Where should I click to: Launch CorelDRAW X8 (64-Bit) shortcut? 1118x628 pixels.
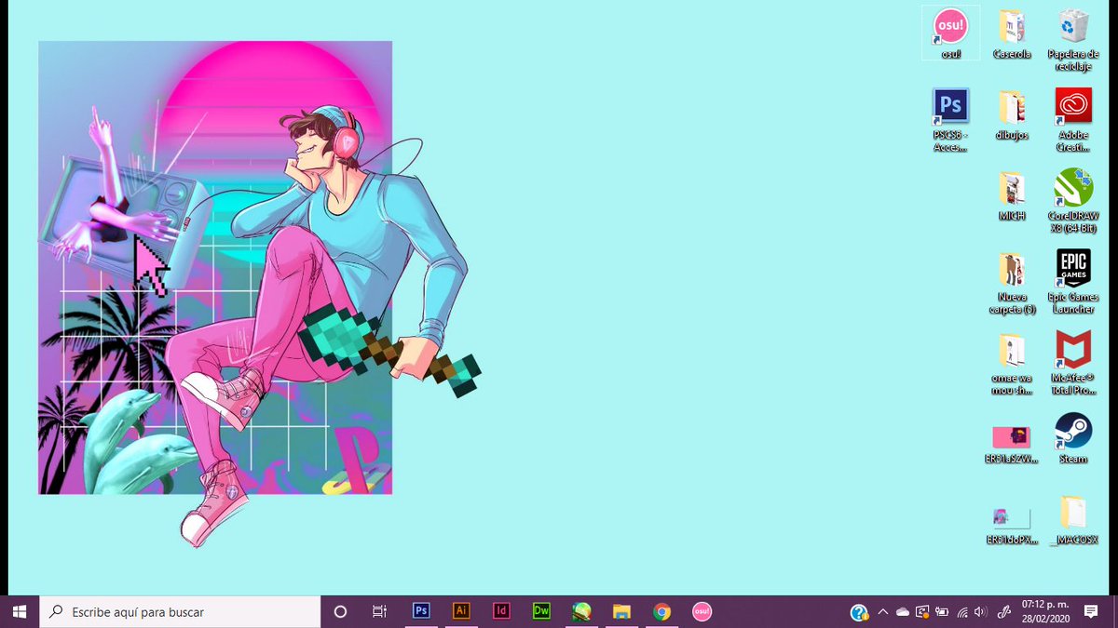[1073, 201]
